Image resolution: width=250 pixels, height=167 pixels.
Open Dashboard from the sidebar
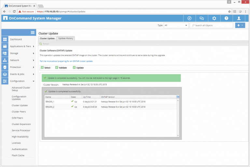click(x=16, y=39)
